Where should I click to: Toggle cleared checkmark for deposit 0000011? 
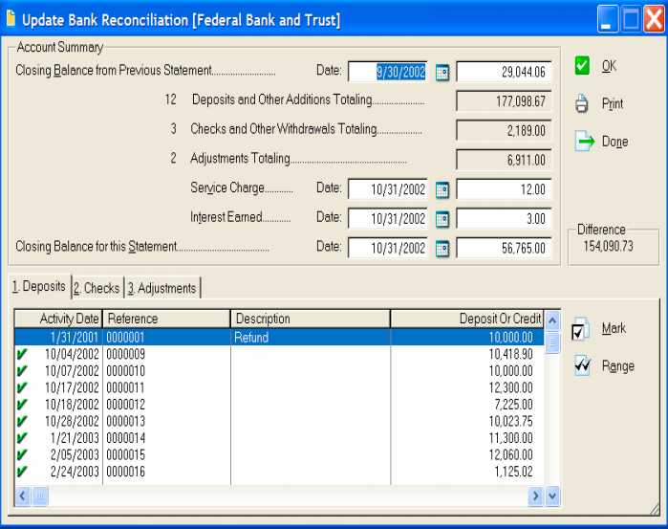[22, 387]
